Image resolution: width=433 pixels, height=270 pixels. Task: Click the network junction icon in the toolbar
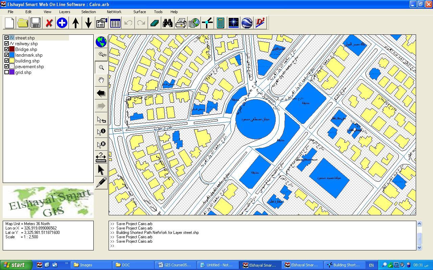[x=207, y=23]
